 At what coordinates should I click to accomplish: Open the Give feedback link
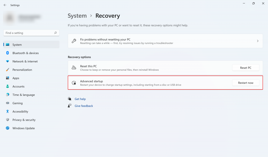(84, 106)
